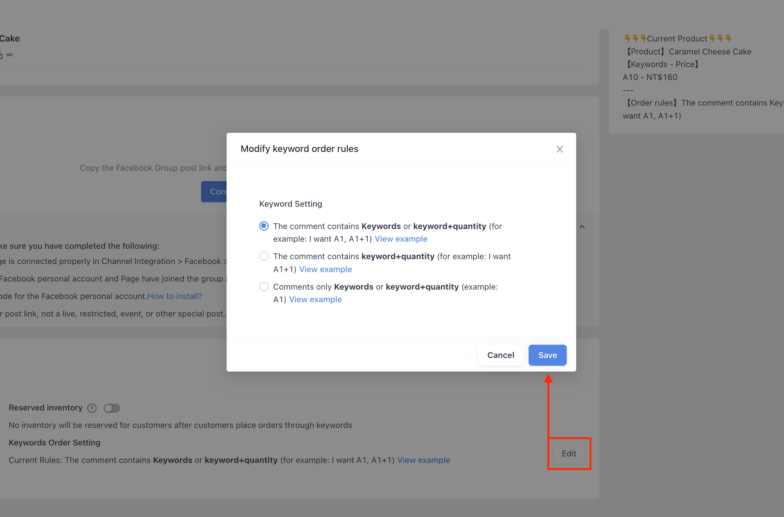Cancel the keyword rule modification
This screenshot has height=517, width=784.
point(501,355)
